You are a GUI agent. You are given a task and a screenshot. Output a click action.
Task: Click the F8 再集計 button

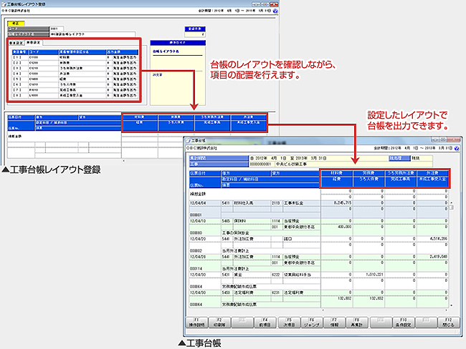(x=357, y=323)
